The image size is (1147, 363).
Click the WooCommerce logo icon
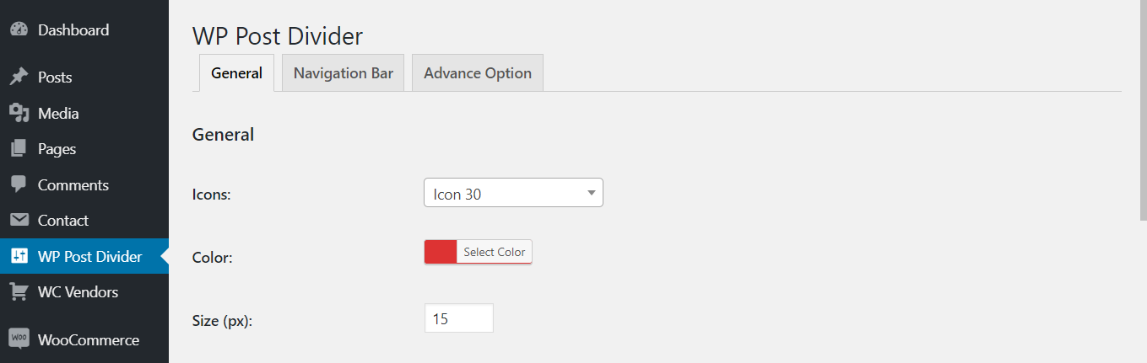tap(19, 340)
